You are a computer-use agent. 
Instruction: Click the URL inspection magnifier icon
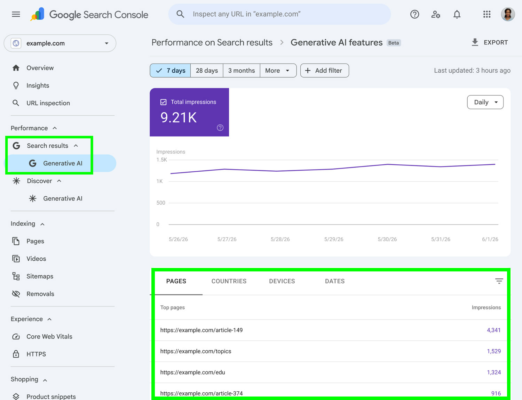coord(16,103)
